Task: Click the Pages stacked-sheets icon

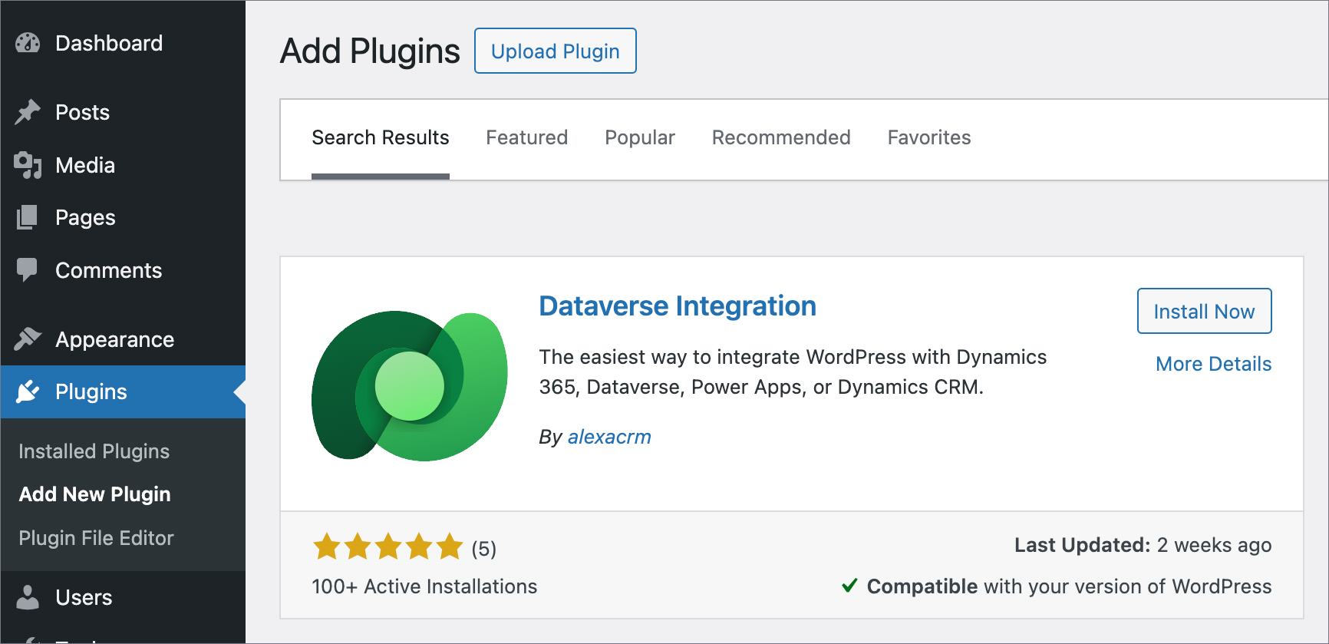Action: pyautogui.click(x=27, y=217)
